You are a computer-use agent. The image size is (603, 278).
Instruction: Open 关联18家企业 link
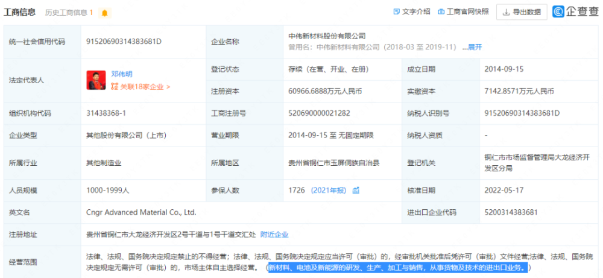(145, 86)
